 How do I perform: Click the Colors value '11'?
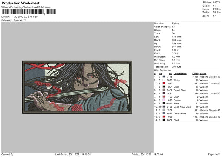click(x=214, y=6)
